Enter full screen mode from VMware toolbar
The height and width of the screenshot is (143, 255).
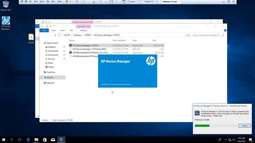(x=112, y=2)
